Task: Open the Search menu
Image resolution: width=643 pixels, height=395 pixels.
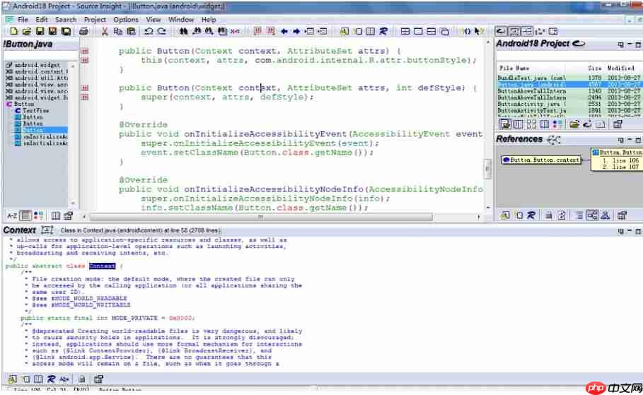Action: (66, 20)
